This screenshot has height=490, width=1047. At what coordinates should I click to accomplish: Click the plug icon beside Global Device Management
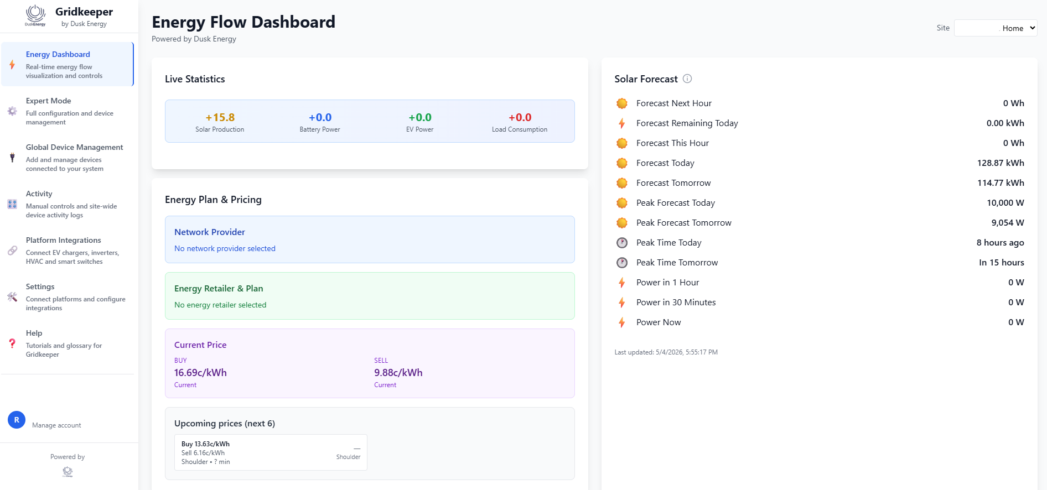[12, 158]
